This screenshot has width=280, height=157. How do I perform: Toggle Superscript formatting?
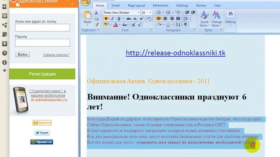coord(141,19)
